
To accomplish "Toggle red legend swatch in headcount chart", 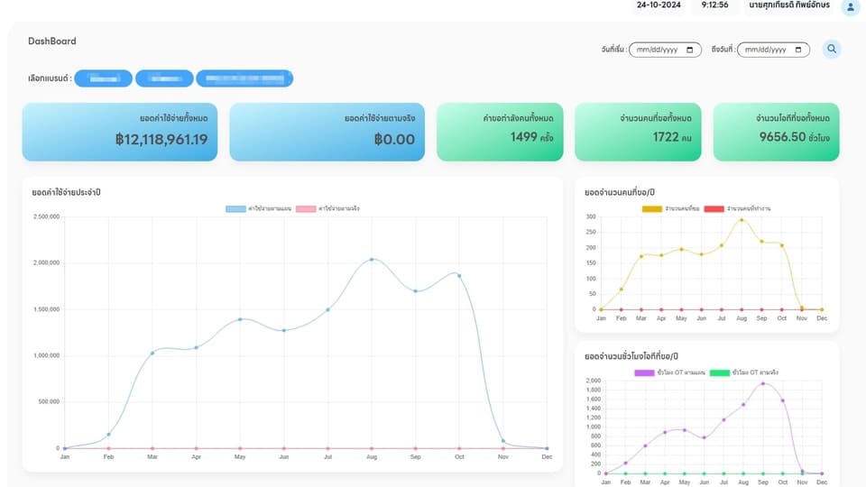I will (x=714, y=208).
